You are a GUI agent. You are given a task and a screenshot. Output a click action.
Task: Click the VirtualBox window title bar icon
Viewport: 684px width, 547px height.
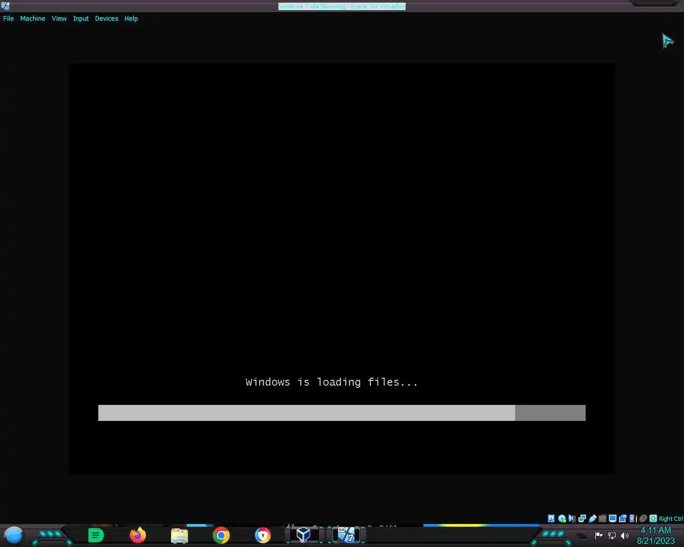(5, 6)
